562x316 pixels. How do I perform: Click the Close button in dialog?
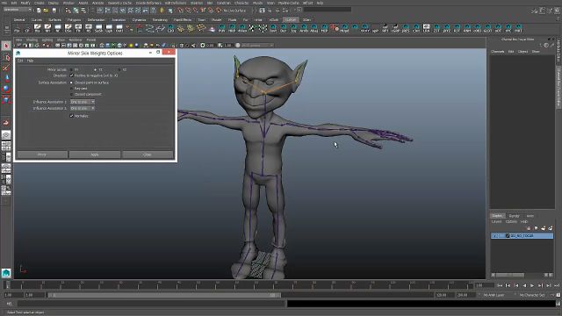pyautogui.click(x=148, y=154)
